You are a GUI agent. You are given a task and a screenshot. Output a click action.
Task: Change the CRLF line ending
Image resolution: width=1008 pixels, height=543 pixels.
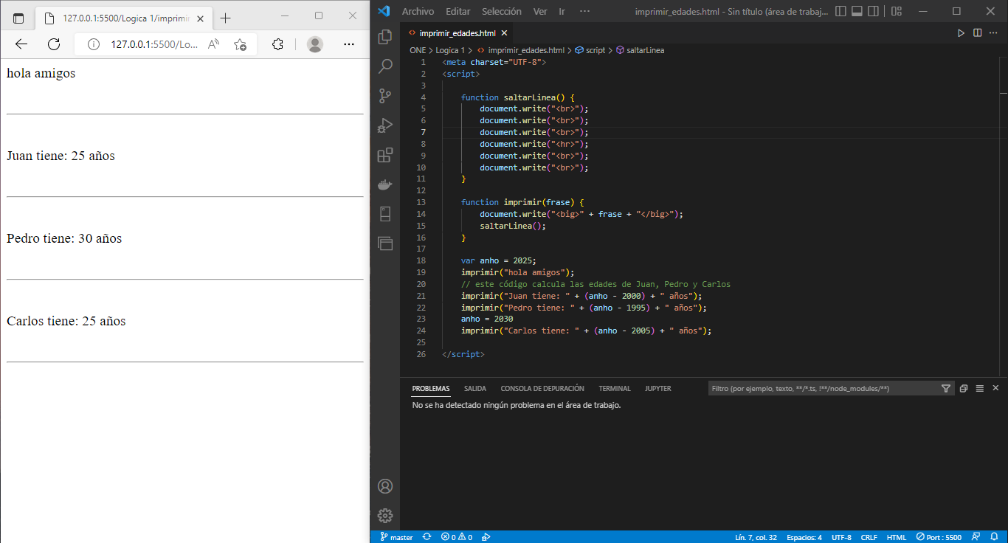(869, 537)
